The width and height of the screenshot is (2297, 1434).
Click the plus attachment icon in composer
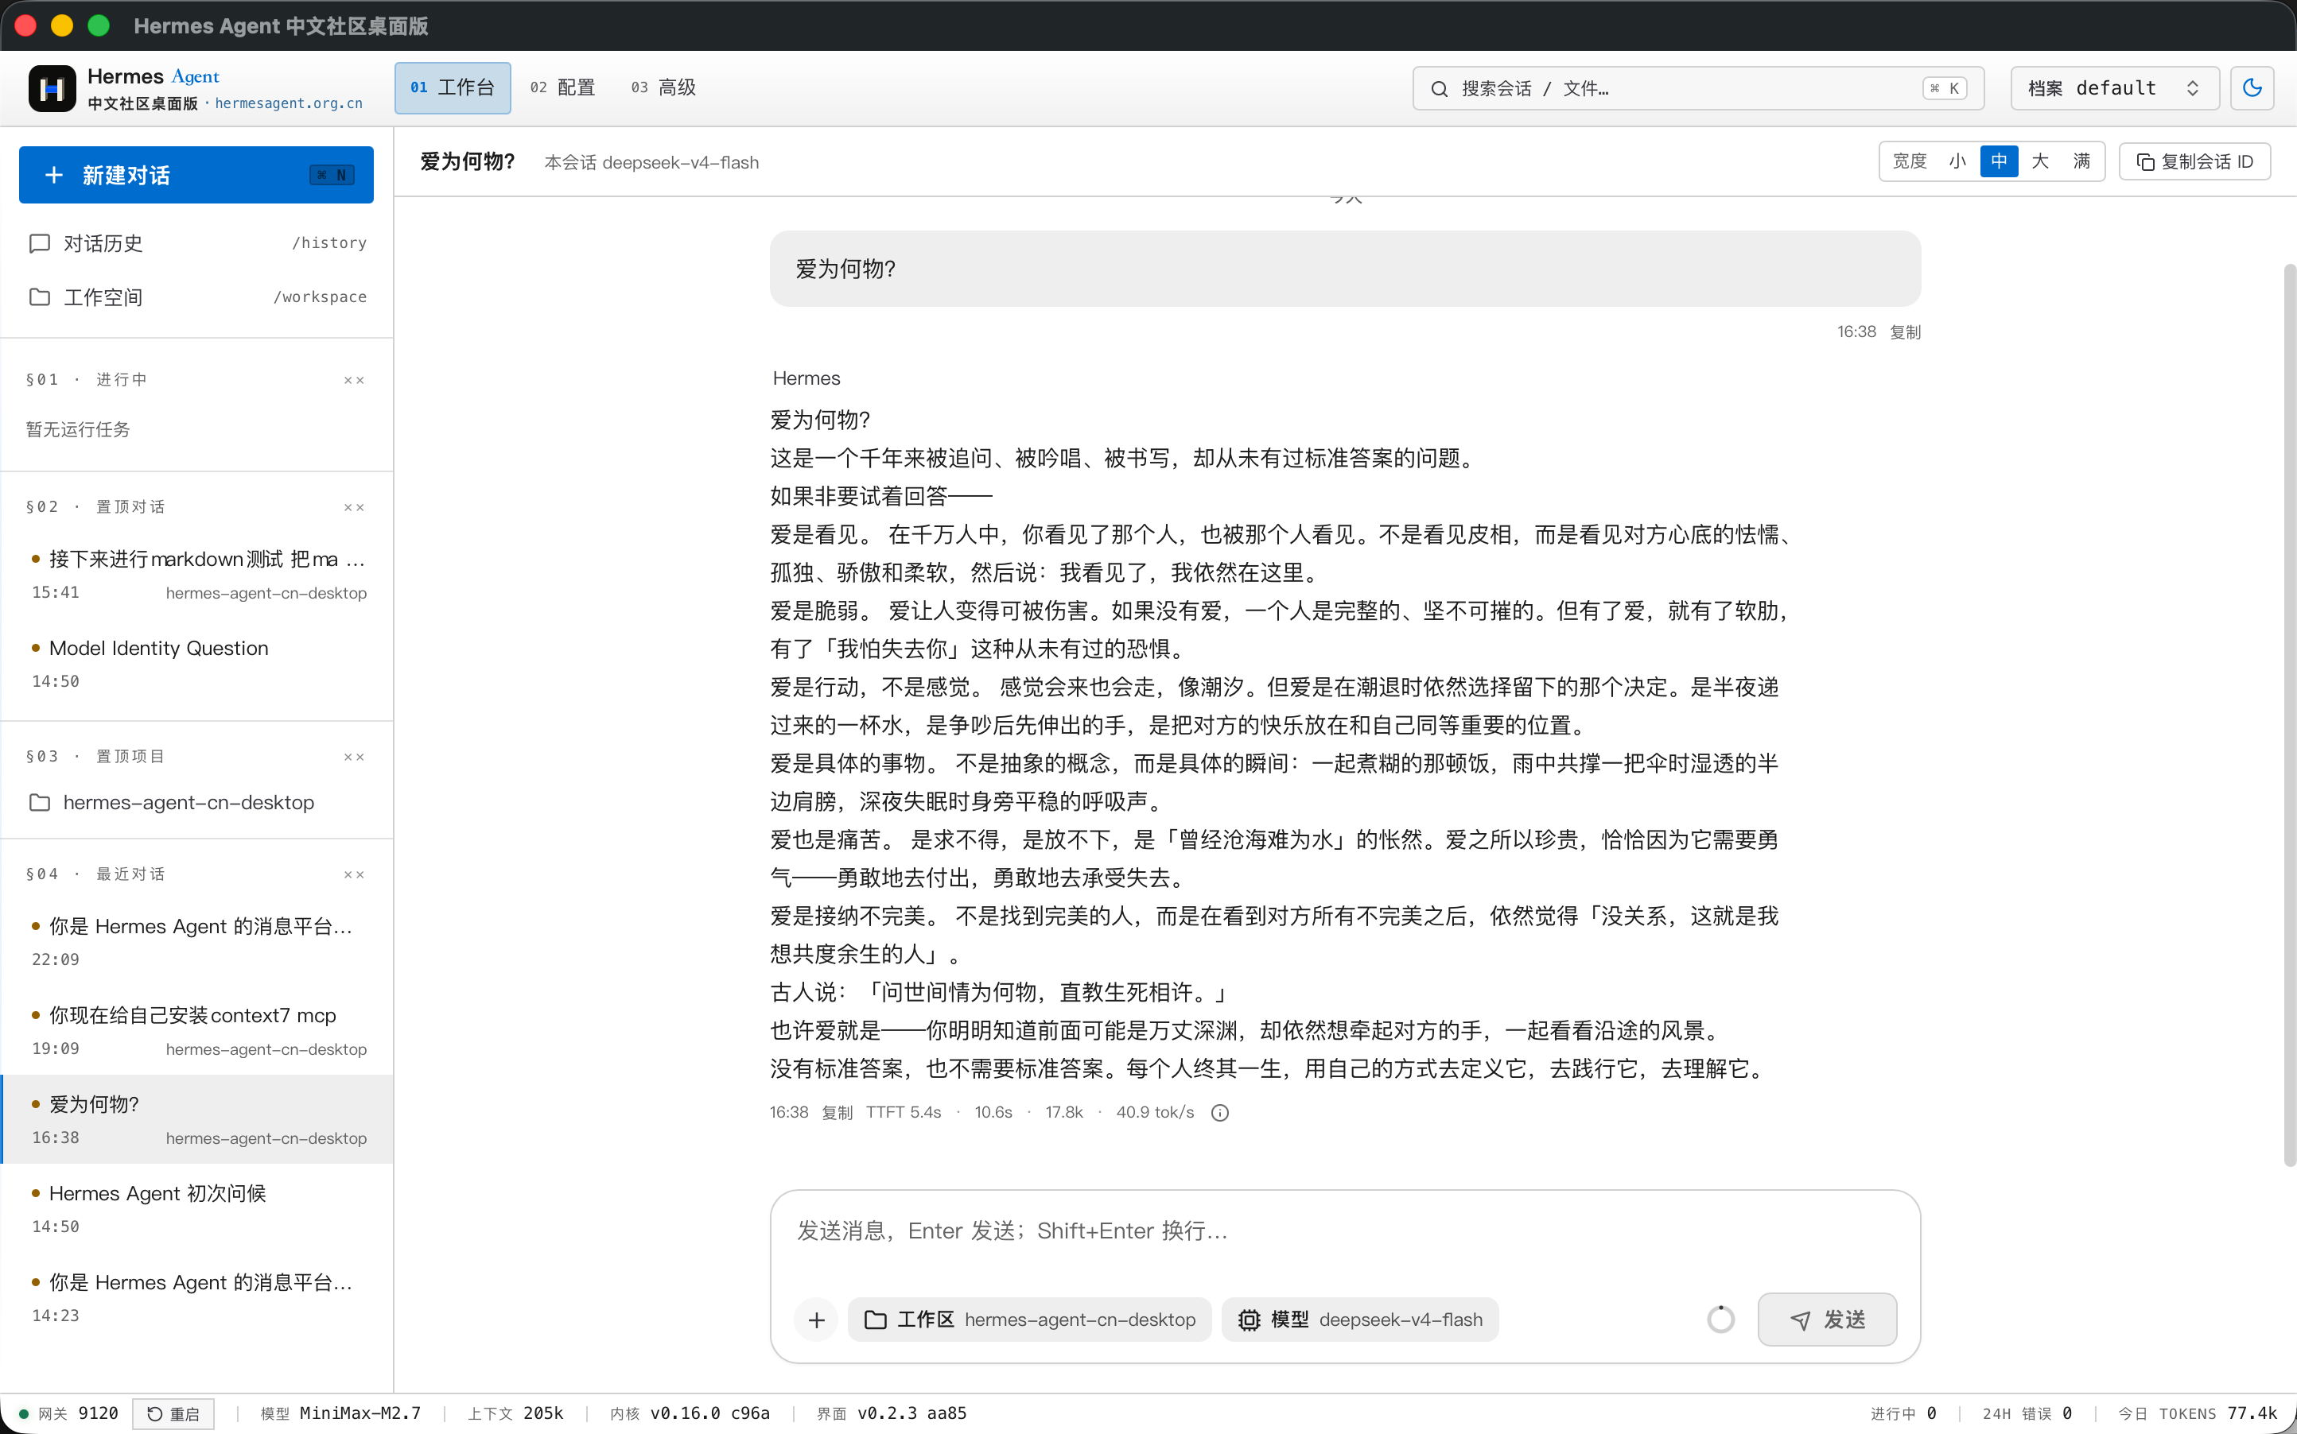pyautogui.click(x=816, y=1320)
